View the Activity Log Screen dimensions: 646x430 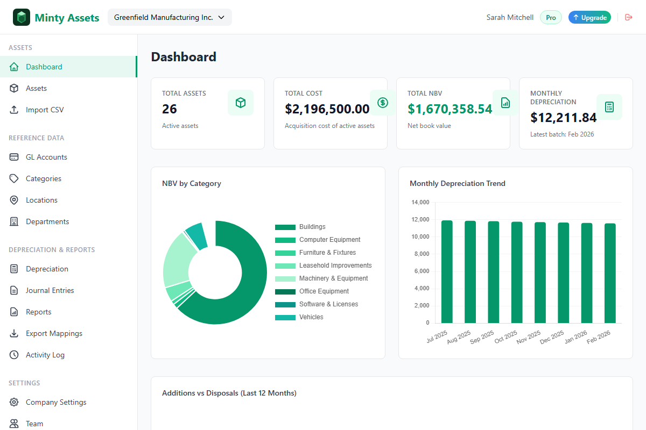[x=68, y=355]
